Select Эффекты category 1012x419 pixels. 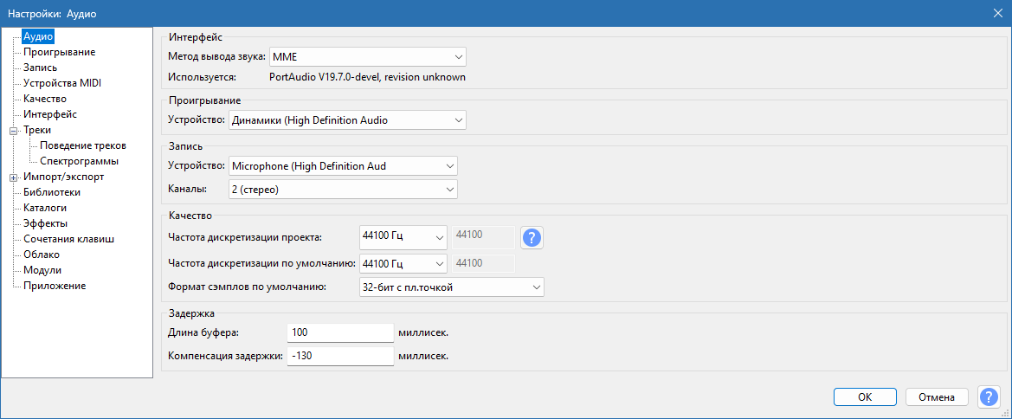(44, 223)
